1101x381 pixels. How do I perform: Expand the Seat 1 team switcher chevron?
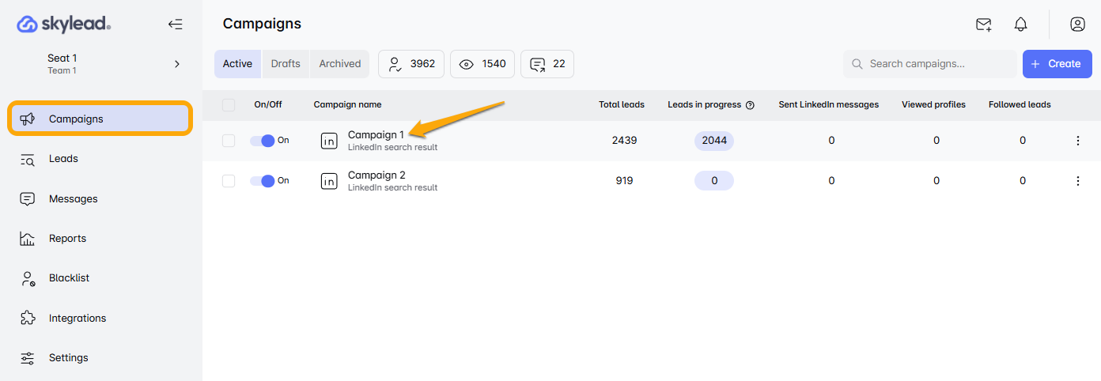click(x=177, y=64)
